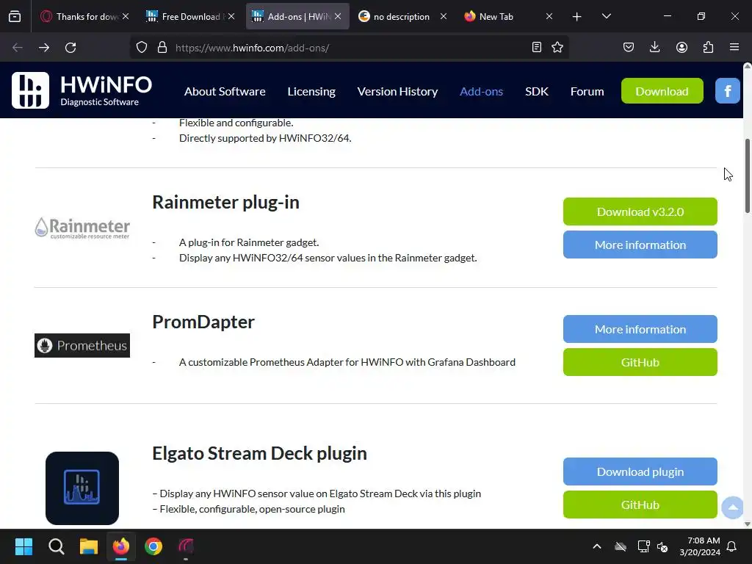This screenshot has height=564, width=752.
Task: Open the Facebook page icon
Action: (727, 90)
